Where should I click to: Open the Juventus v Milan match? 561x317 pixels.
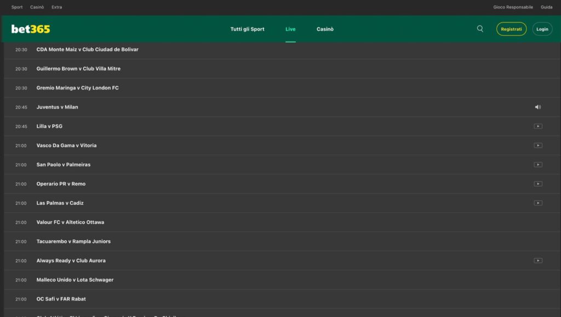pos(57,107)
